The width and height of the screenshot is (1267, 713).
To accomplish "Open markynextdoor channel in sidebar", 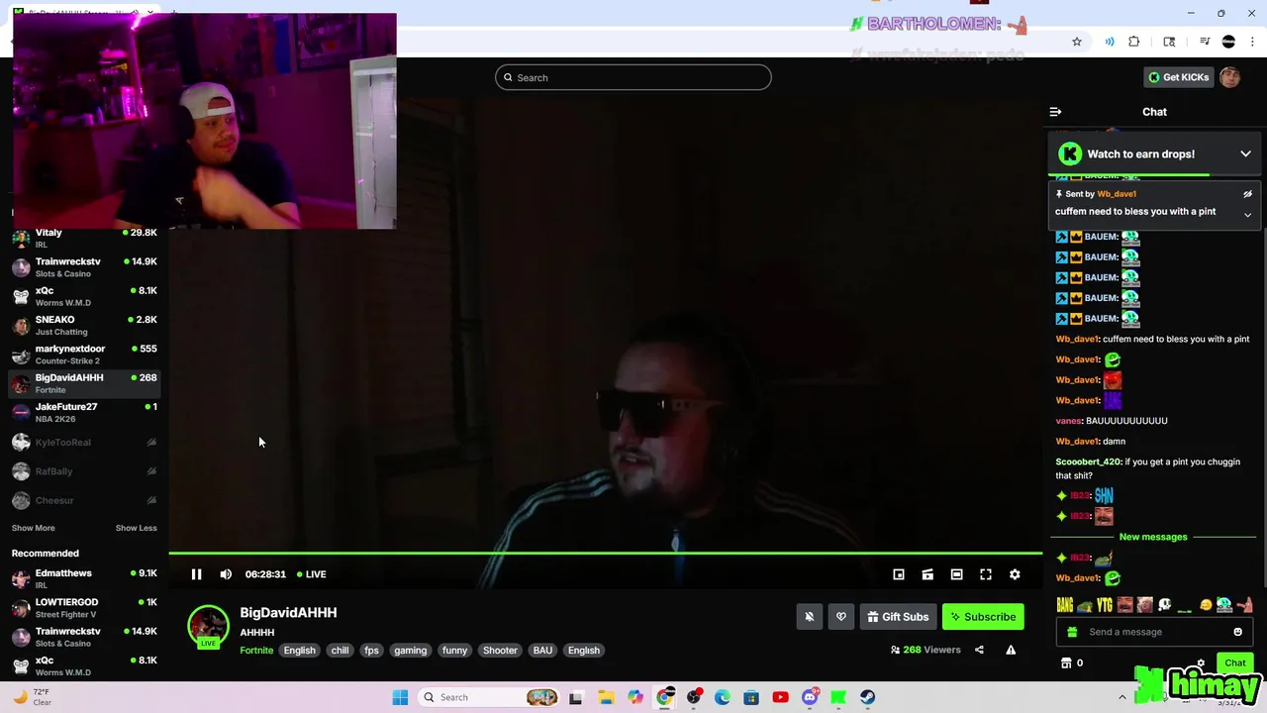I will (x=84, y=355).
